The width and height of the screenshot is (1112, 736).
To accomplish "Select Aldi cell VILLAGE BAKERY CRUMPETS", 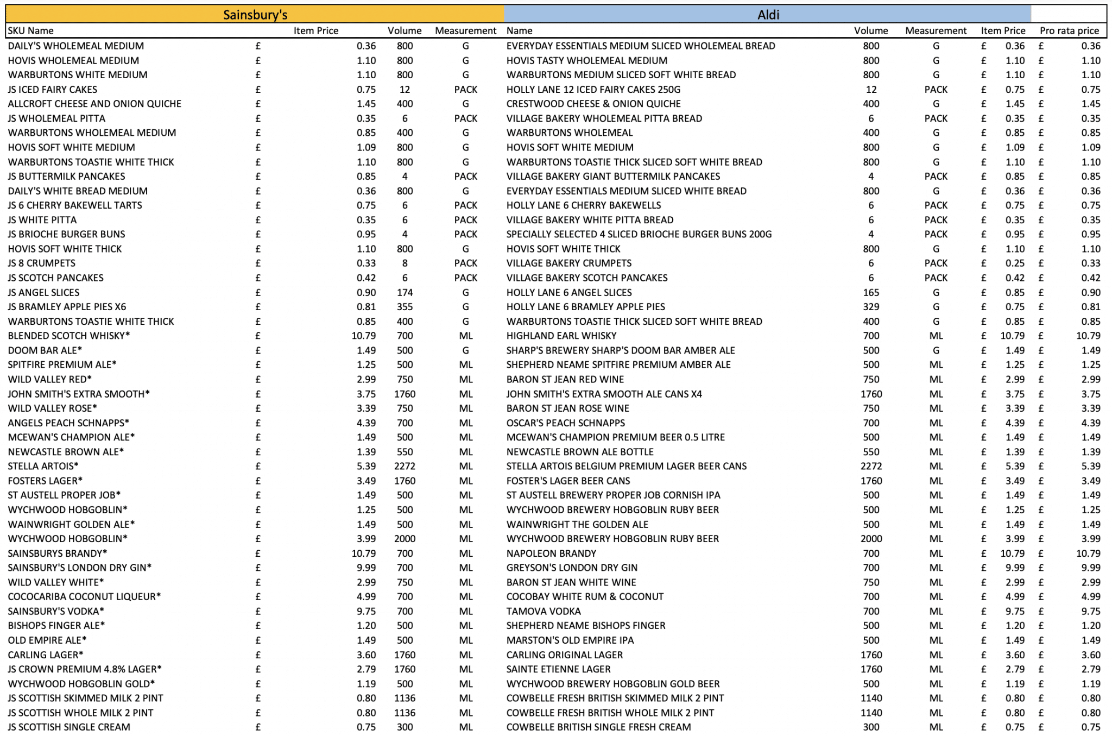I will 569,263.
